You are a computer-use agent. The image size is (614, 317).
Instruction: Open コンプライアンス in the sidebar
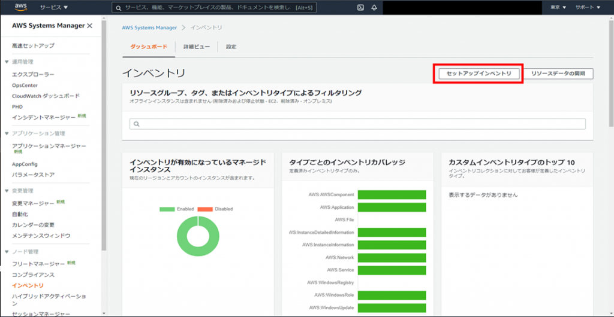(34, 275)
